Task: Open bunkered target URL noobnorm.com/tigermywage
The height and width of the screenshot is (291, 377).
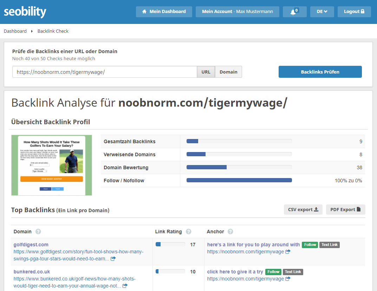Action: (246, 279)
